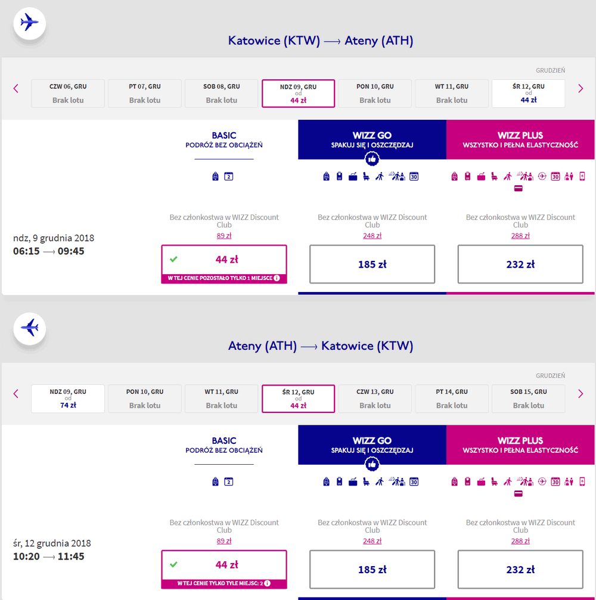Show later return dates with right arrow
This screenshot has height=600, width=596.
(x=581, y=394)
